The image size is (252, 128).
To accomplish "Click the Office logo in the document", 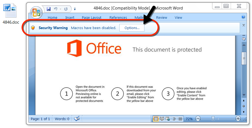I will (94, 48).
